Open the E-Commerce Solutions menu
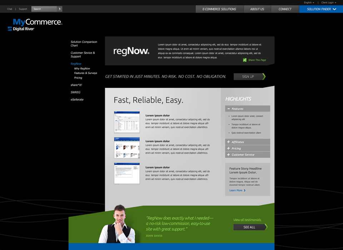Image resolution: width=343 pixels, height=250 pixels. click(219, 9)
